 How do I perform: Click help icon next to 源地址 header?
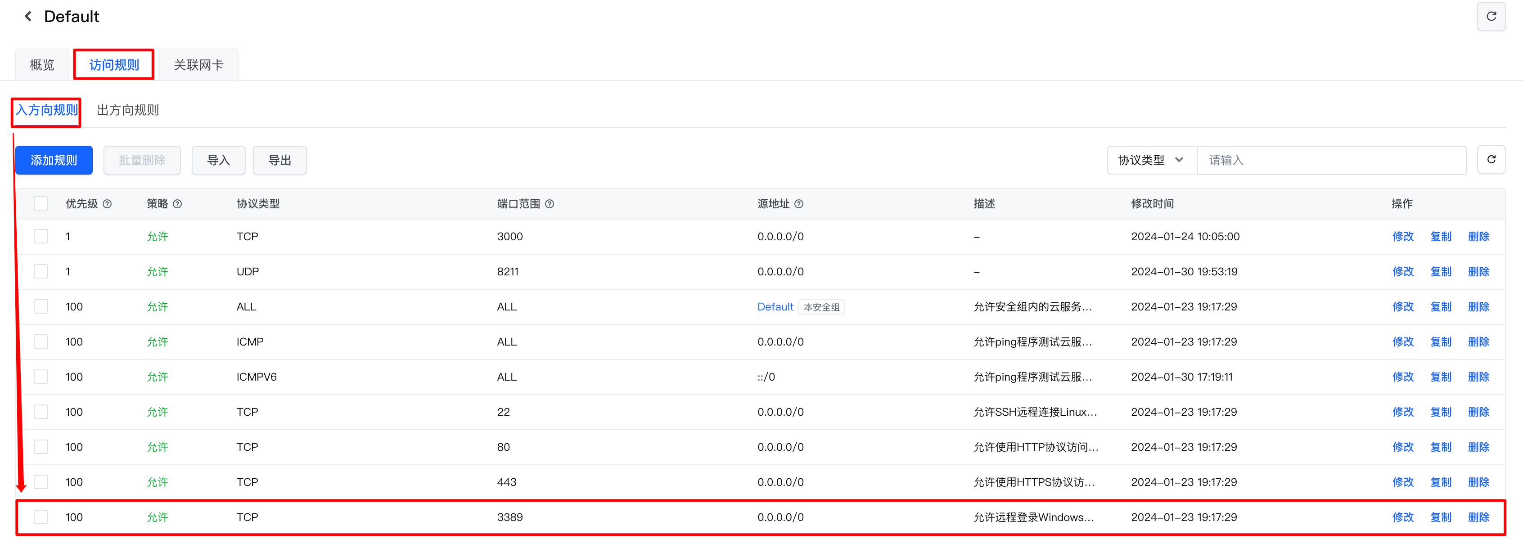tap(799, 204)
